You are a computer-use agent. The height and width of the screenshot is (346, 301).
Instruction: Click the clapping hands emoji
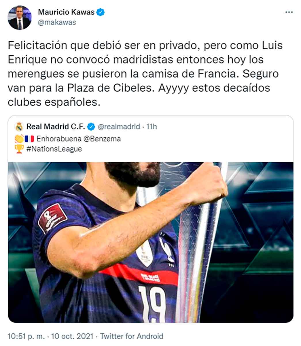pyautogui.click(x=19, y=139)
